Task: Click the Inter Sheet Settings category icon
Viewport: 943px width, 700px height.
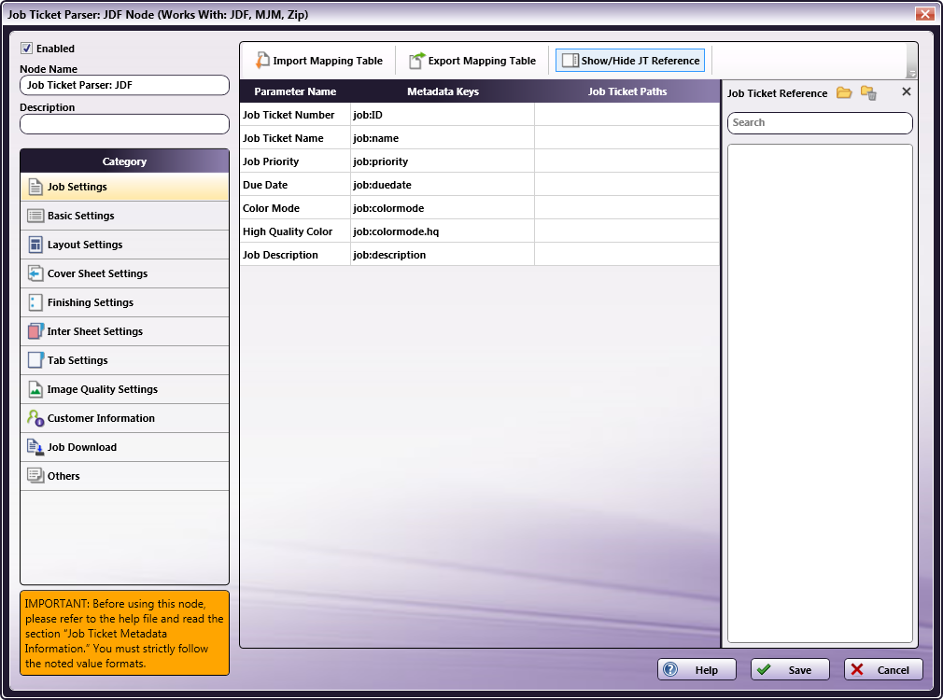Action: 35,331
